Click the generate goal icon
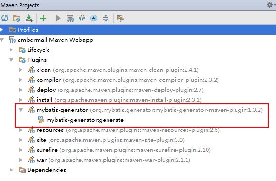276x181 pixels. (41, 120)
